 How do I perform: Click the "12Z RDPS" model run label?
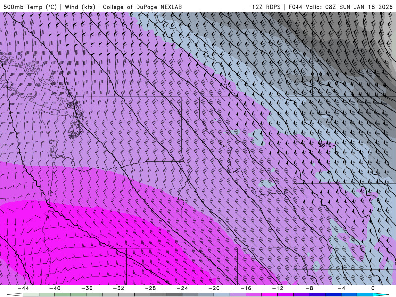tap(266, 7)
